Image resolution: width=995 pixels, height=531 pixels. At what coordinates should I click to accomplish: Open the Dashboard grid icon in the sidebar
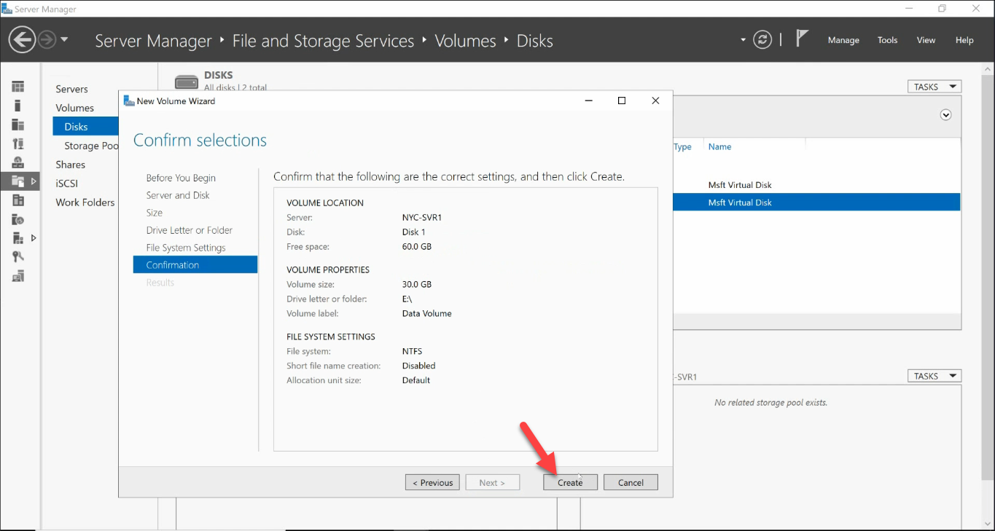point(18,87)
